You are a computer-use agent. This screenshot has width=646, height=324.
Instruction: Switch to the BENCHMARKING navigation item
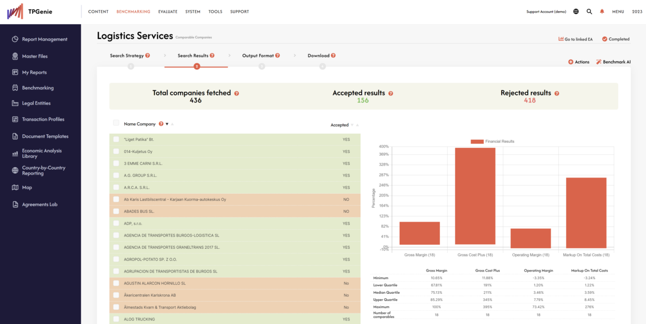point(133,11)
